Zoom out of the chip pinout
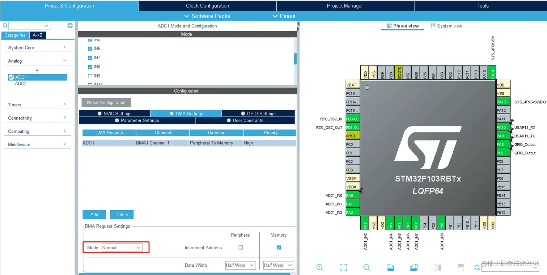The height and width of the screenshot is (275, 547). tap(367, 267)
